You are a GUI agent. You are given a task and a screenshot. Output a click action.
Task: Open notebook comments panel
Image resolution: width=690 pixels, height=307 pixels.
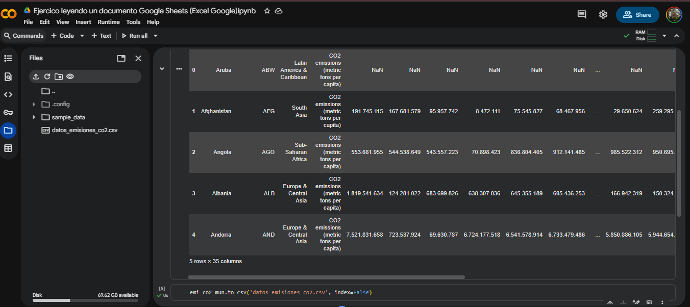pyautogui.click(x=582, y=15)
